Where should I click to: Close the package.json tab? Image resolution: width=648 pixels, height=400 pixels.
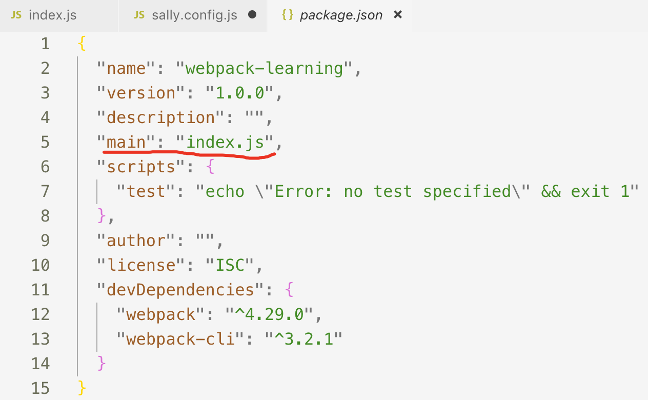point(398,15)
